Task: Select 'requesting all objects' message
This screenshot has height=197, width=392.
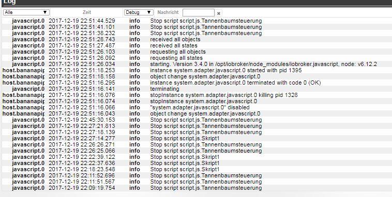Action: (x=178, y=52)
